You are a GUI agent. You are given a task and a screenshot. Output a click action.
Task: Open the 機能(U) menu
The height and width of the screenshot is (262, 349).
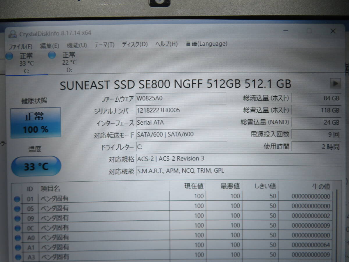[x=77, y=45]
